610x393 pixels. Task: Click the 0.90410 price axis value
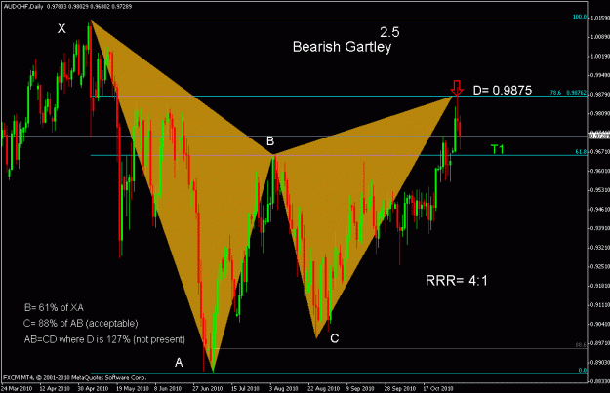[x=600, y=324]
